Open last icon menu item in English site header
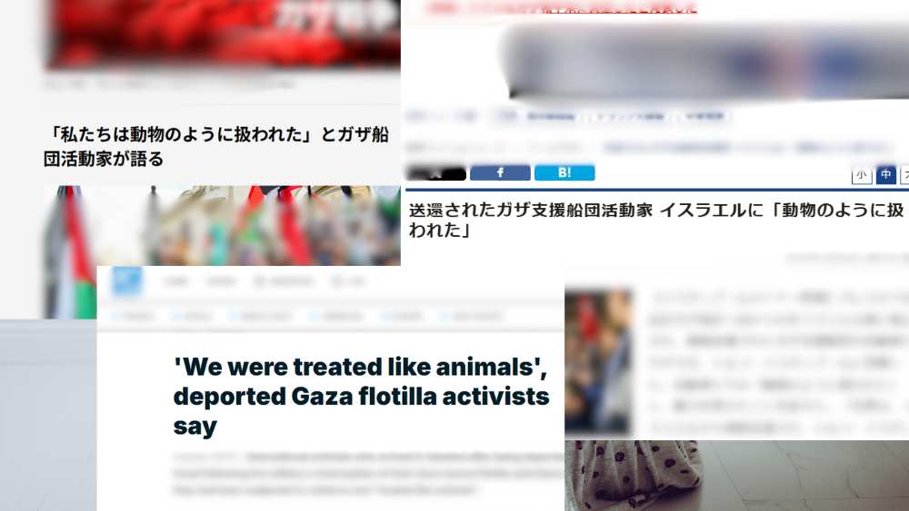Image resolution: width=909 pixels, height=511 pixels. coord(348,282)
